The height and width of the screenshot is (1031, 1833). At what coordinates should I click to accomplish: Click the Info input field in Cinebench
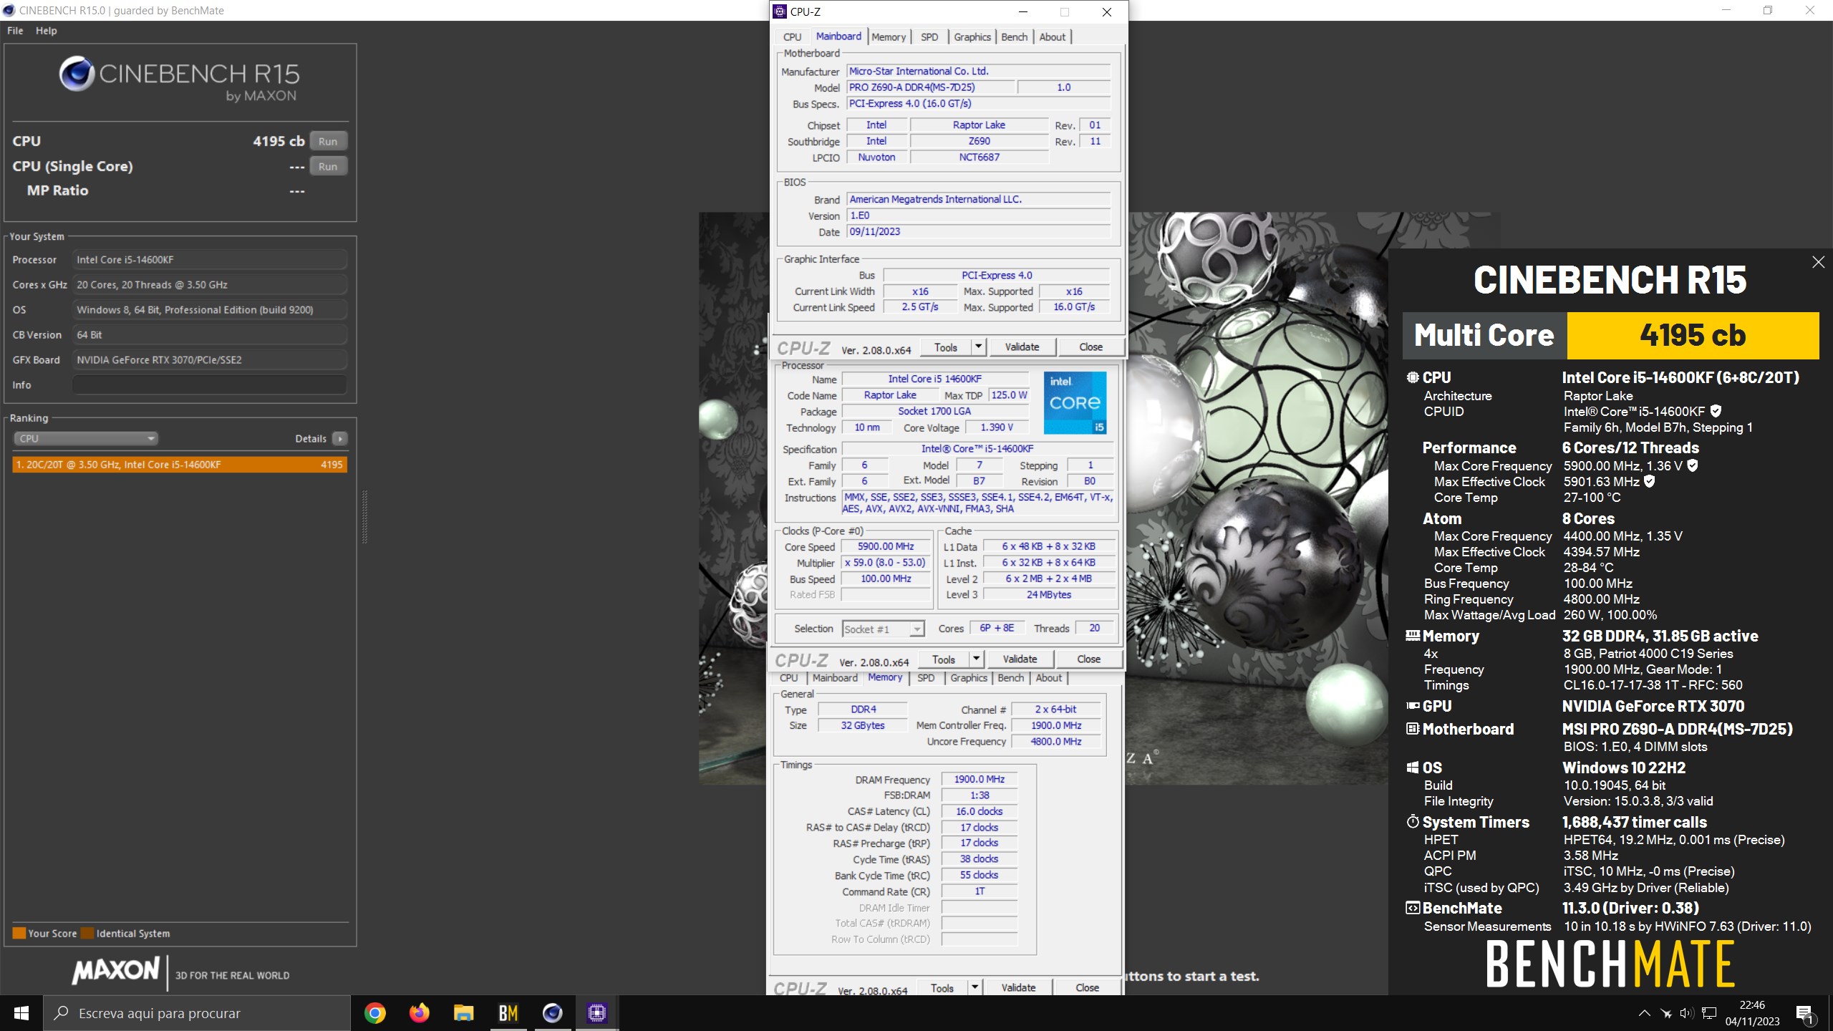point(210,384)
